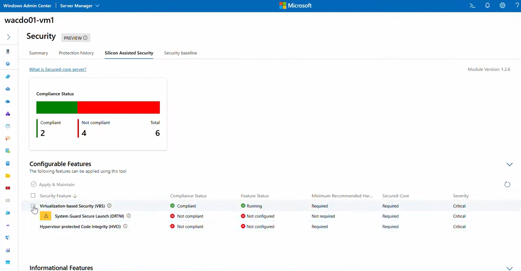Toggle the select-all checkbox in table header

coord(33,196)
